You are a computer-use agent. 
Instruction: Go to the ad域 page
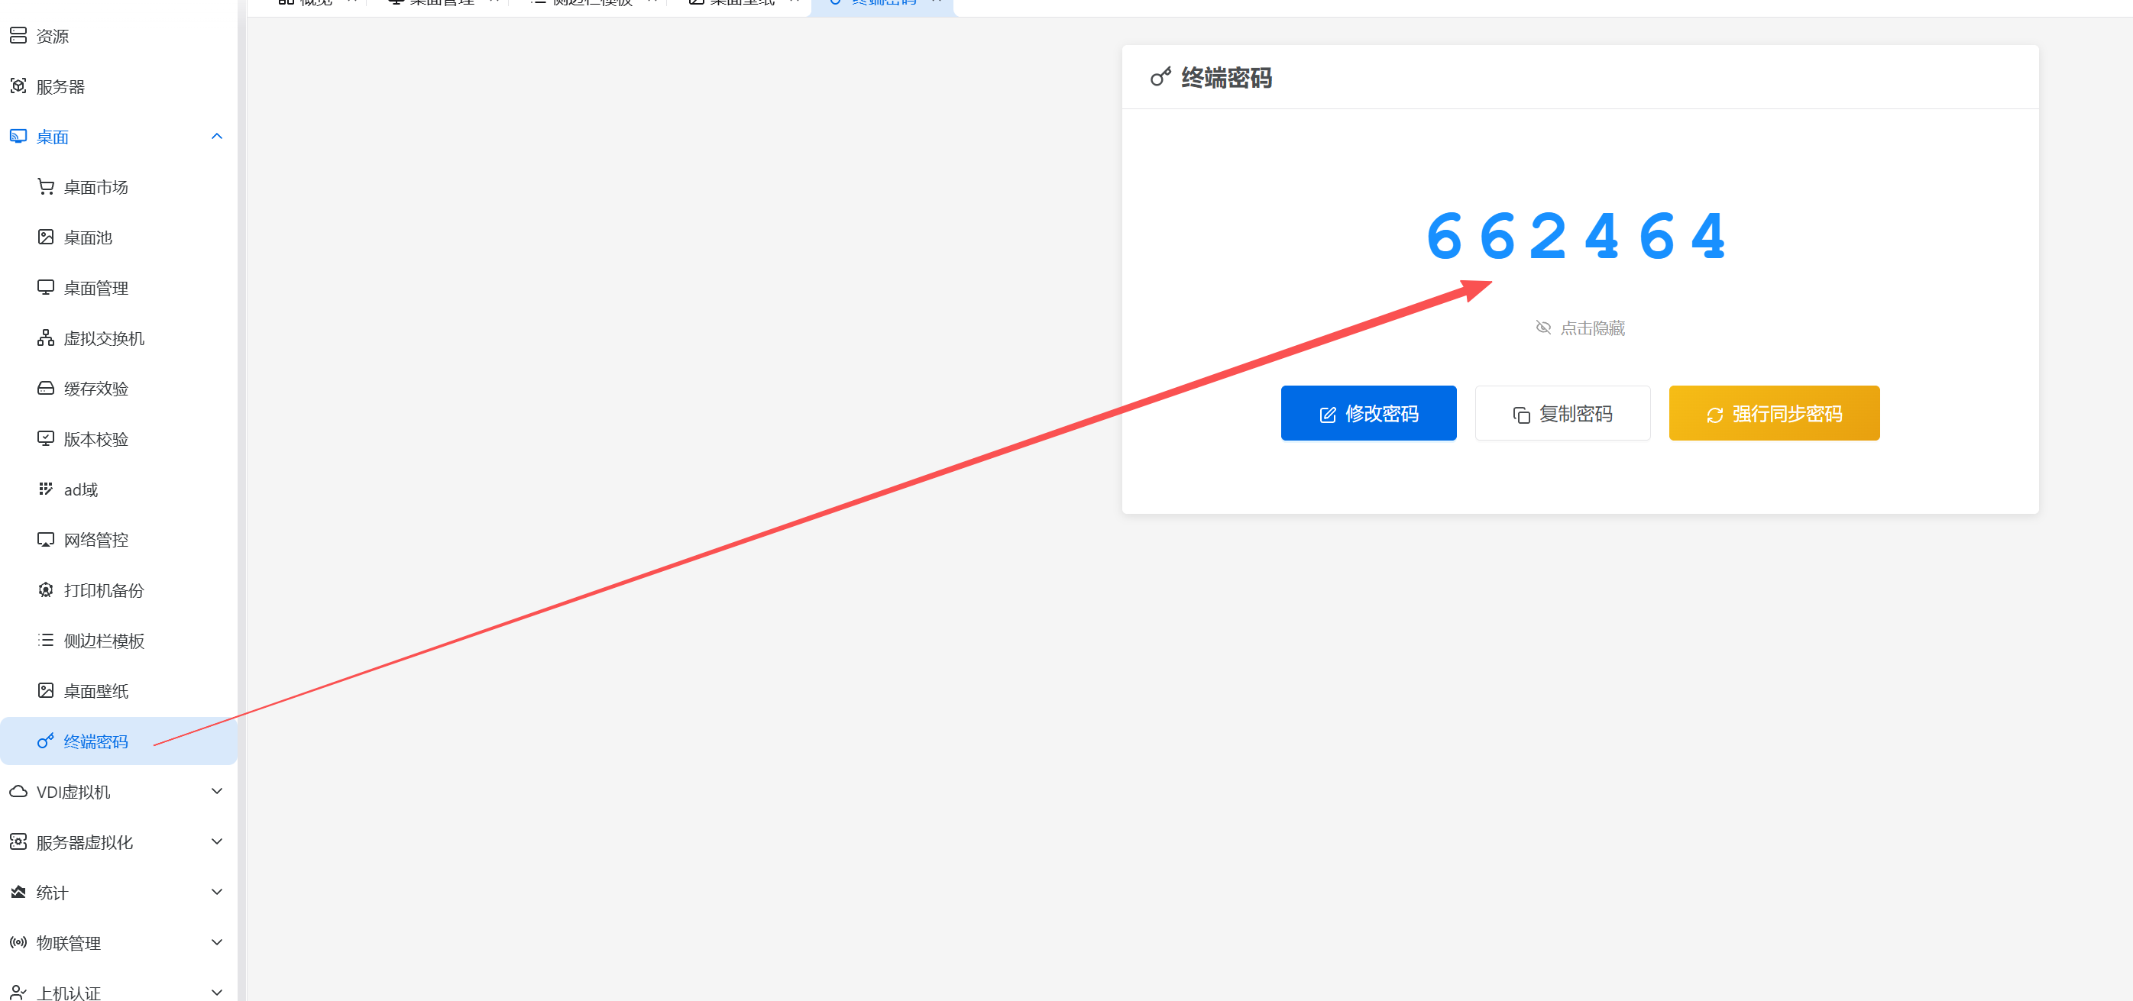[79, 489]
